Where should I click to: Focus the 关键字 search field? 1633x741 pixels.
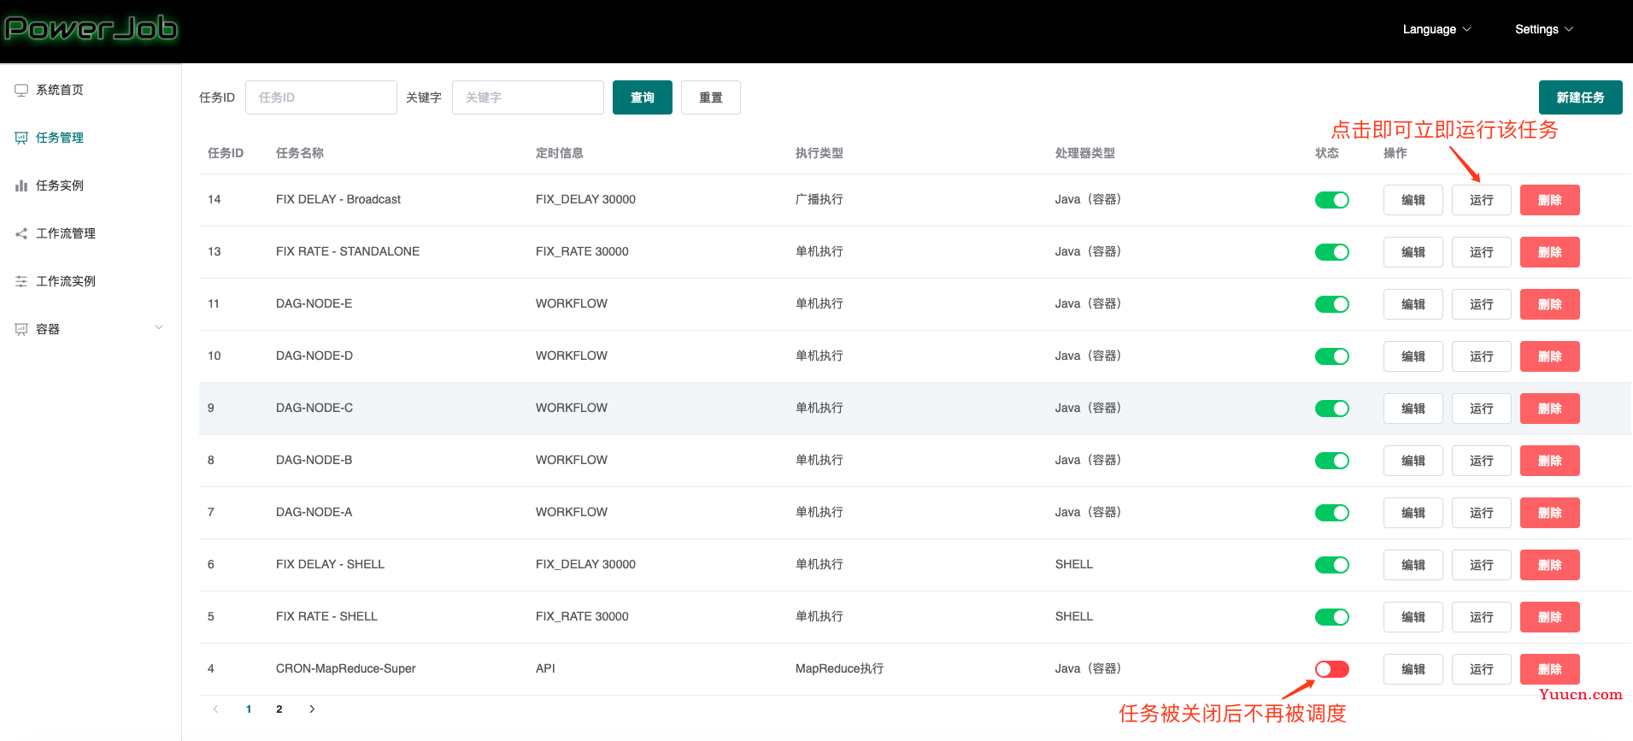click(528, 97)
